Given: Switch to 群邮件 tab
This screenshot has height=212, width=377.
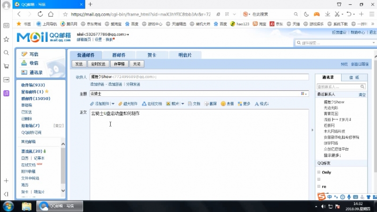Looking at the screenshot, I should pos(119,55).
